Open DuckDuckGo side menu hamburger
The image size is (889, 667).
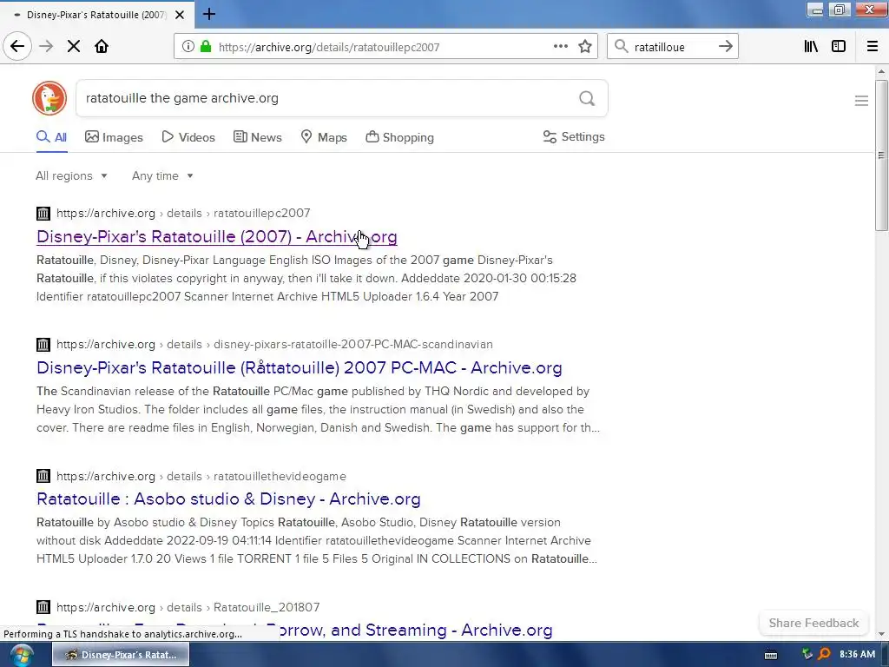[861, 101]
